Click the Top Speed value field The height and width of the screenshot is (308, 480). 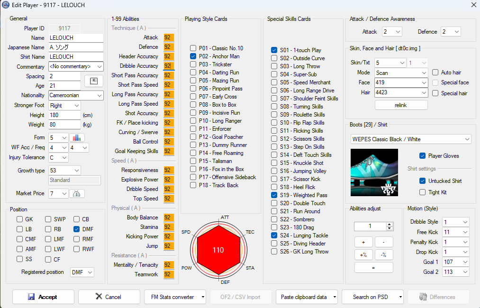[x=169, y=199]
